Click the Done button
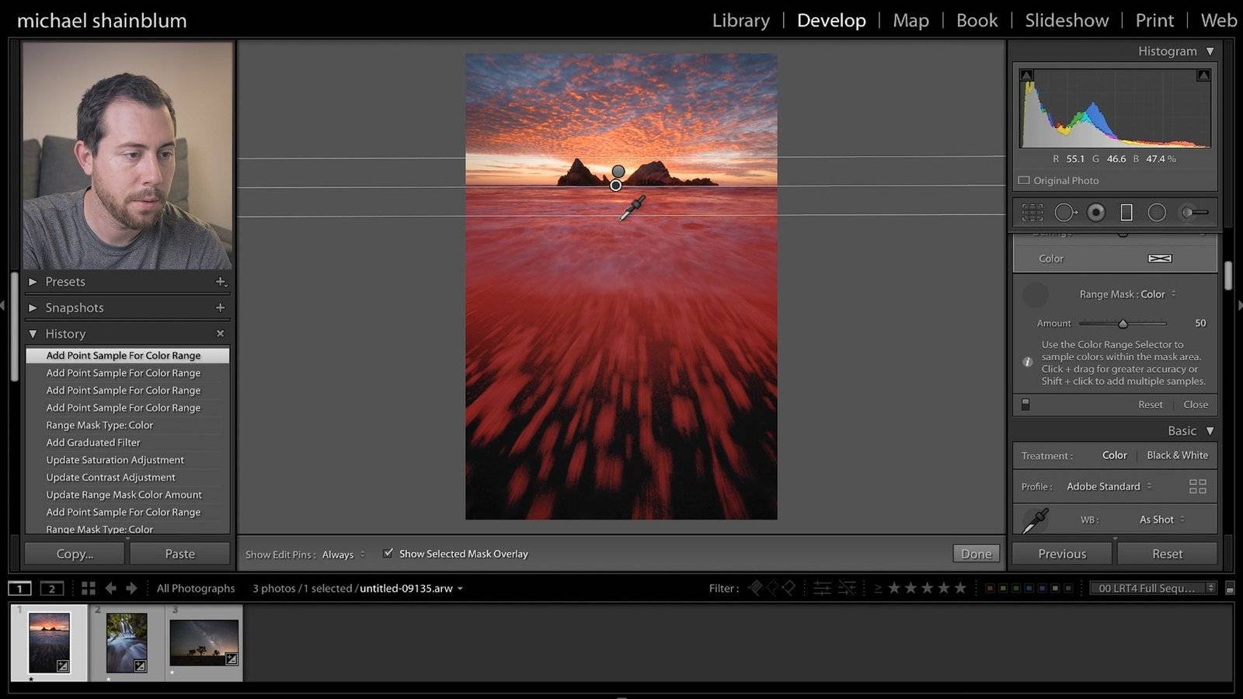The width and height of the screenshot is (1243, 699). point(976,553)
